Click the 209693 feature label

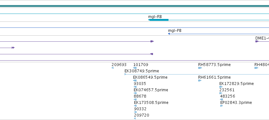point(119,65)
